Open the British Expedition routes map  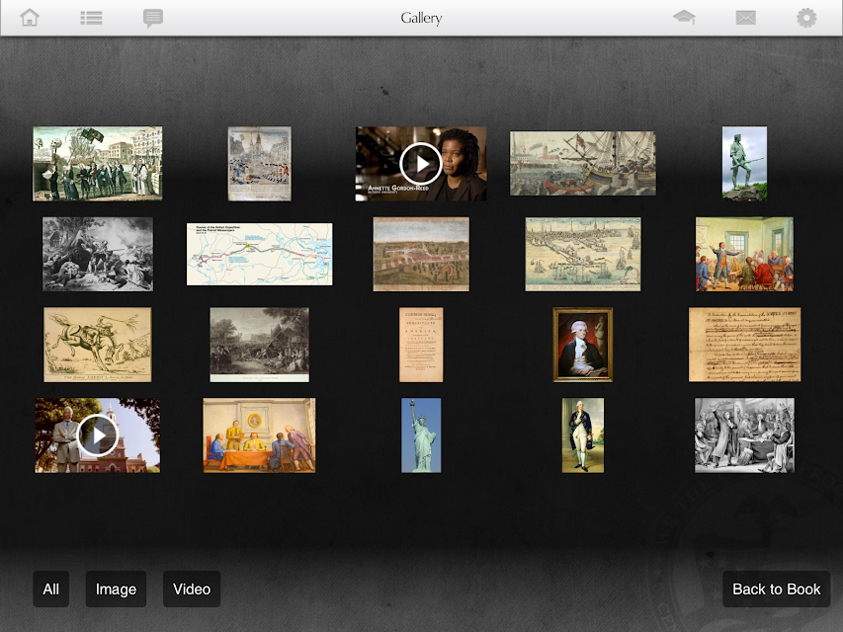[x=259, y=254]
